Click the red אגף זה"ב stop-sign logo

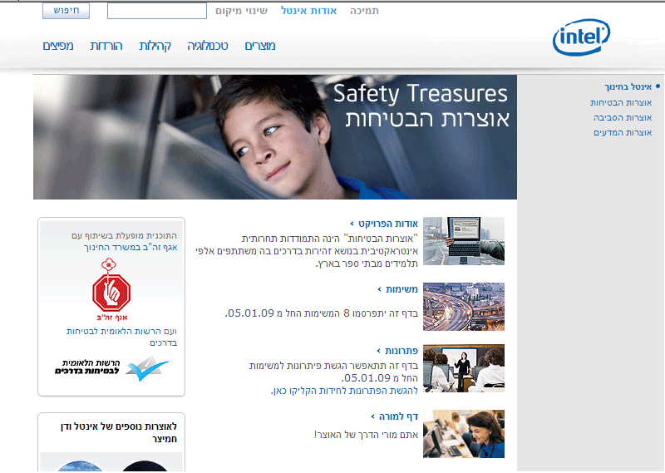(111, 289)
